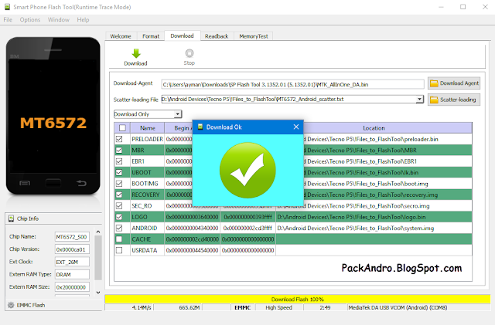
Task: Click the EMMC status bar entry
Action: coord(242,307)
